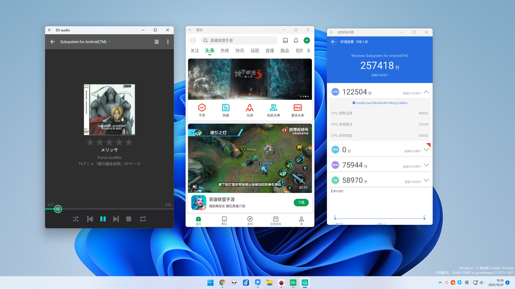Tap the green plus create button
This screenshot has width=515, height=289.
point(307,40)
